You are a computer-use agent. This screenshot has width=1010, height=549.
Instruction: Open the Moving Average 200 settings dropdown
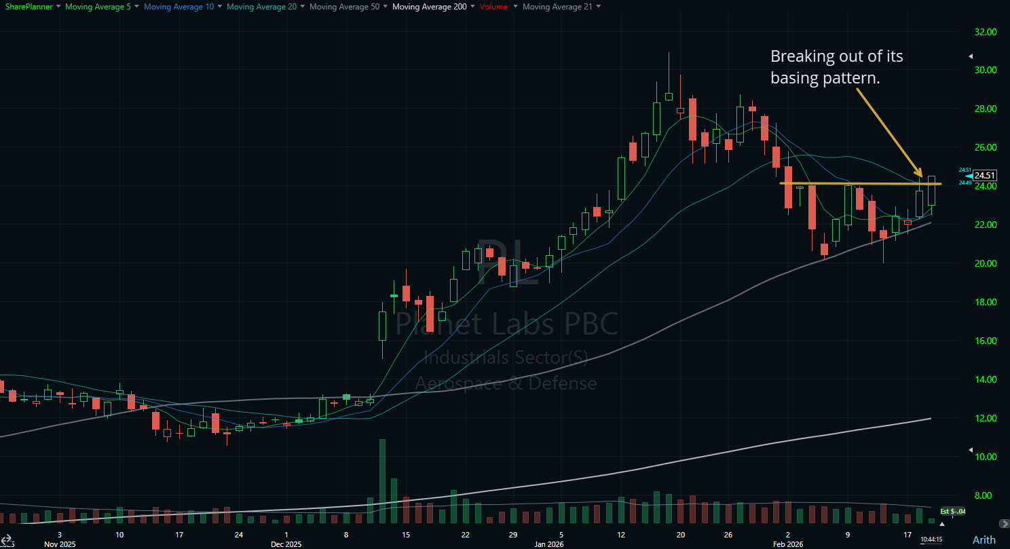pos(472,6)
